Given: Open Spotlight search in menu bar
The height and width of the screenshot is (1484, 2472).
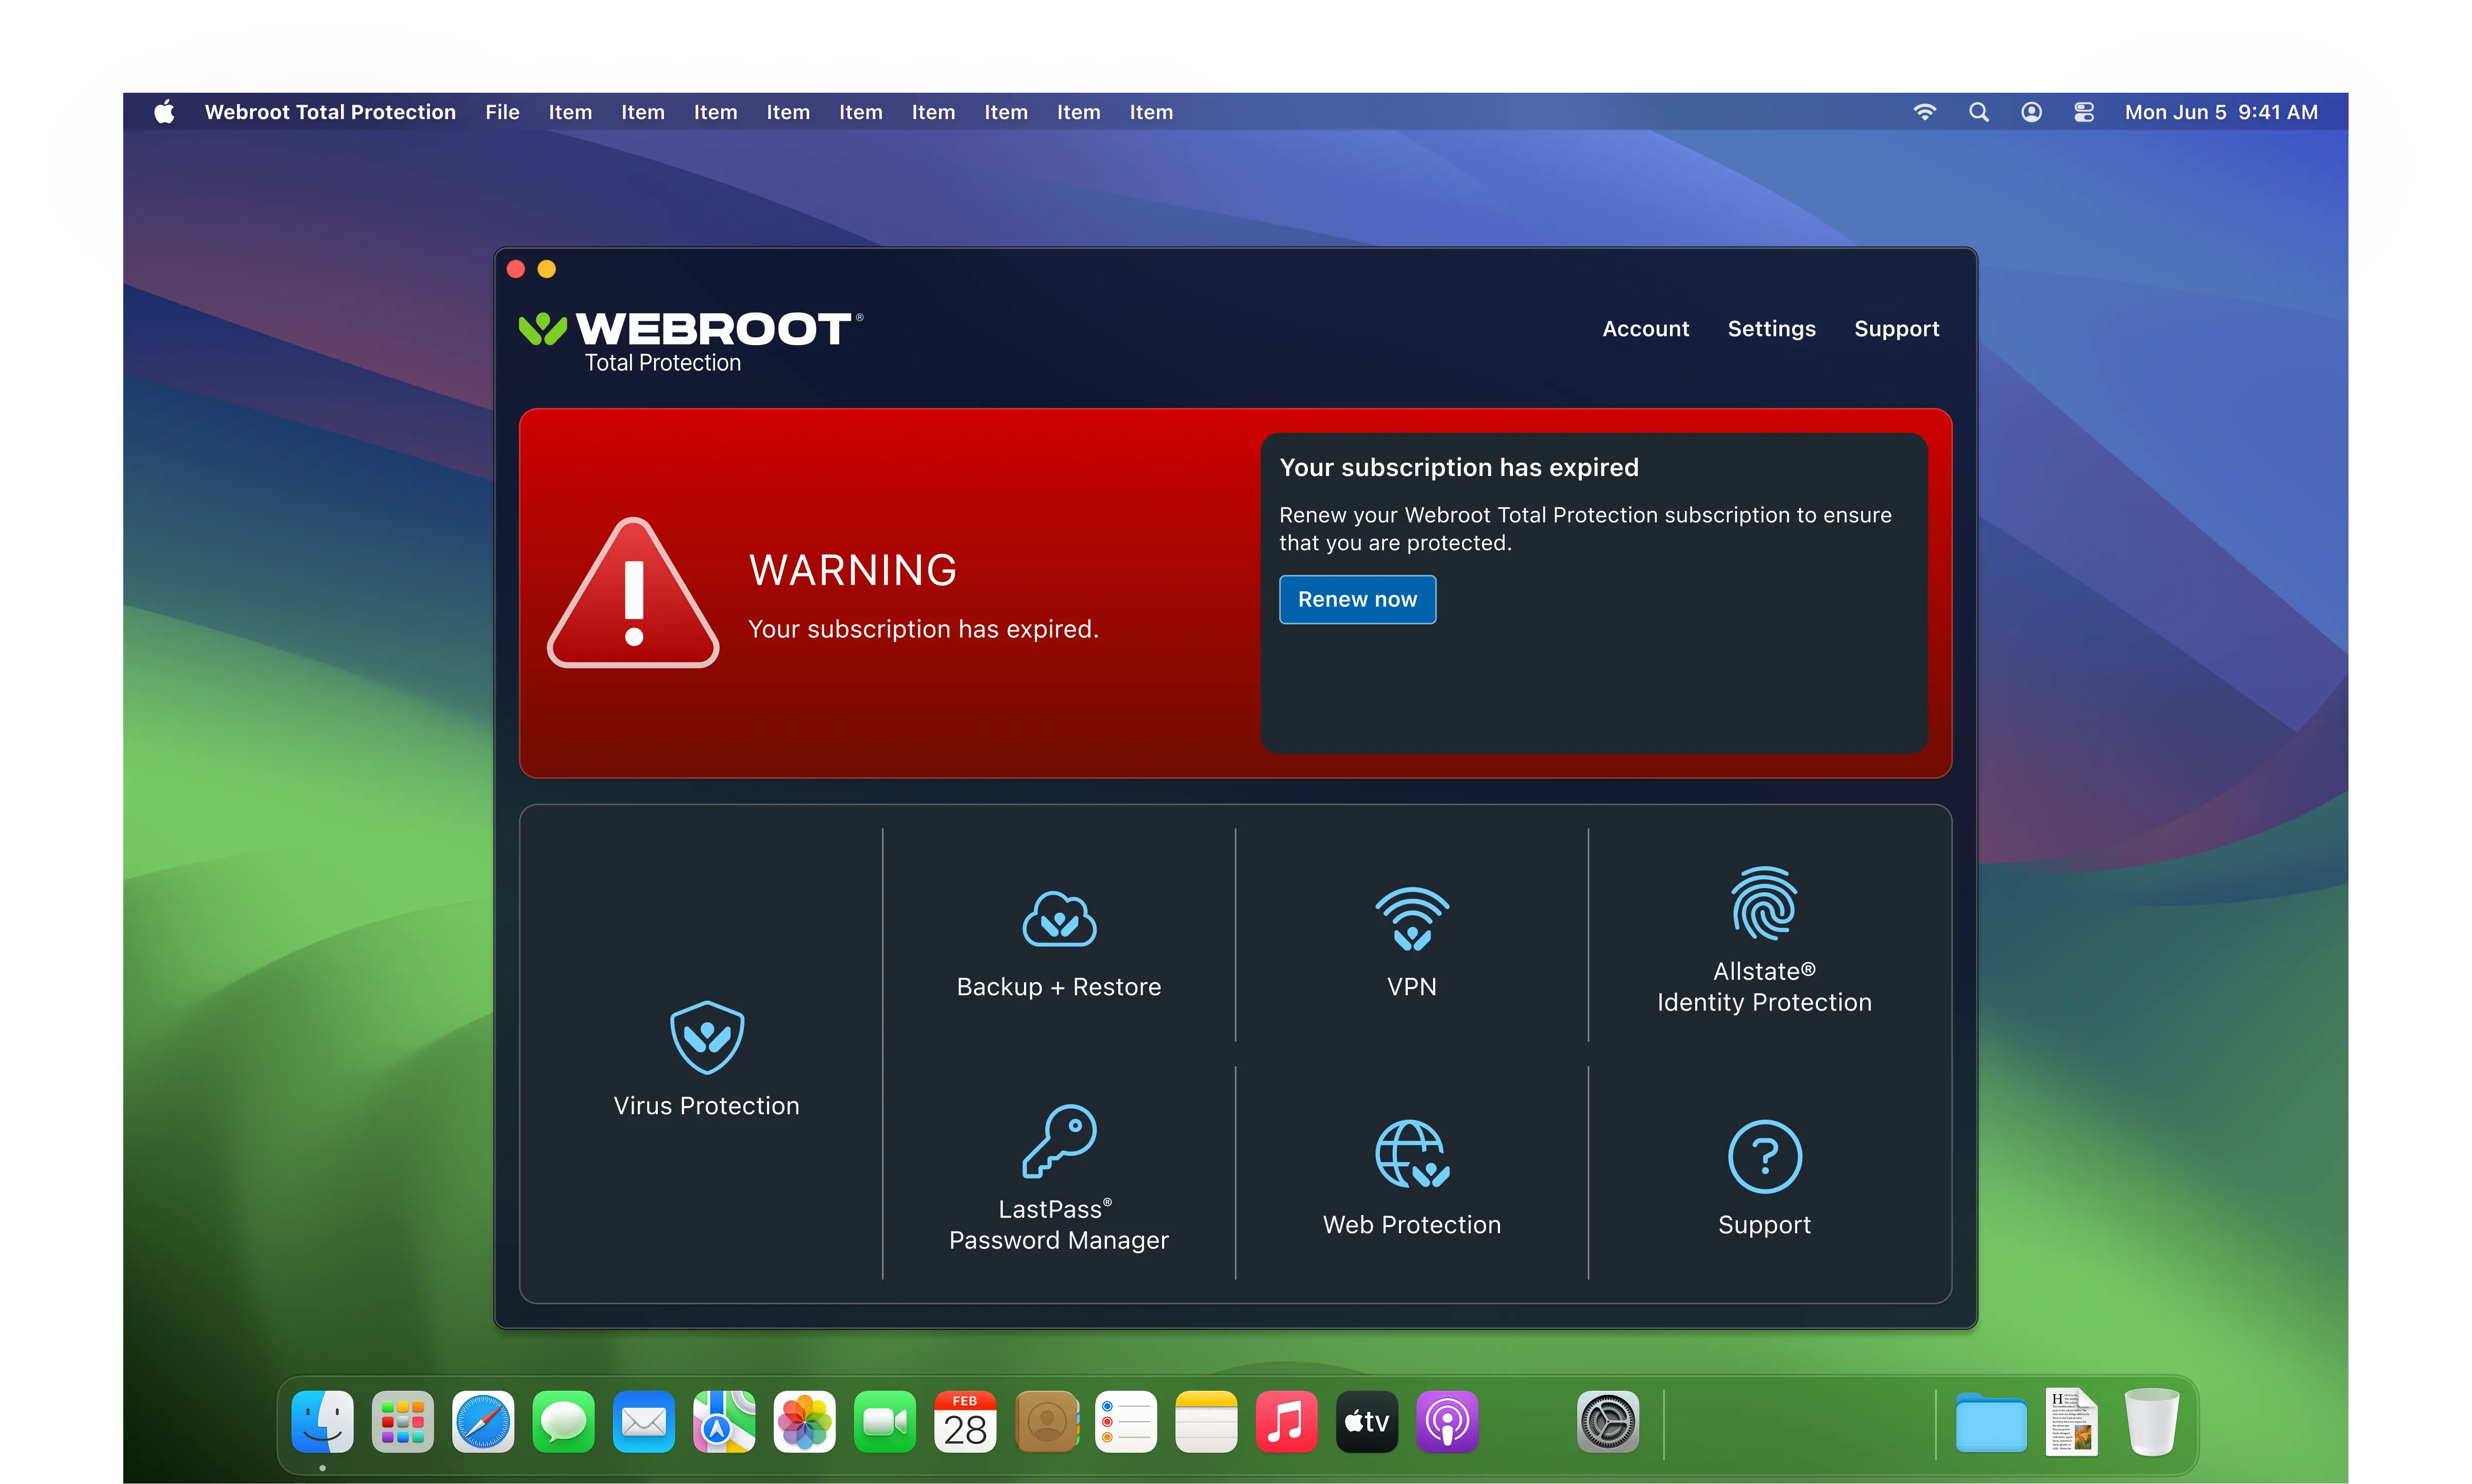Looking at the screenshot, I should click(1978, 112).
